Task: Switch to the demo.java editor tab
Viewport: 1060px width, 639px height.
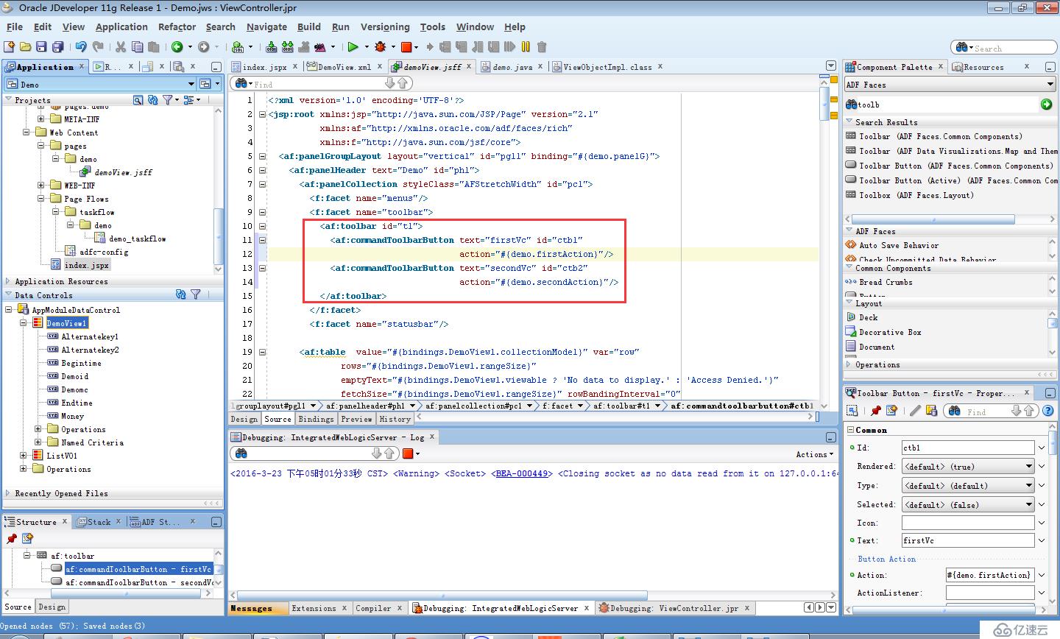Action: pos(512,67)
